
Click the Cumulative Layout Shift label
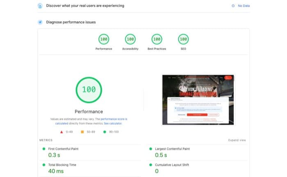pyautogui.click(x=172, y=165)
